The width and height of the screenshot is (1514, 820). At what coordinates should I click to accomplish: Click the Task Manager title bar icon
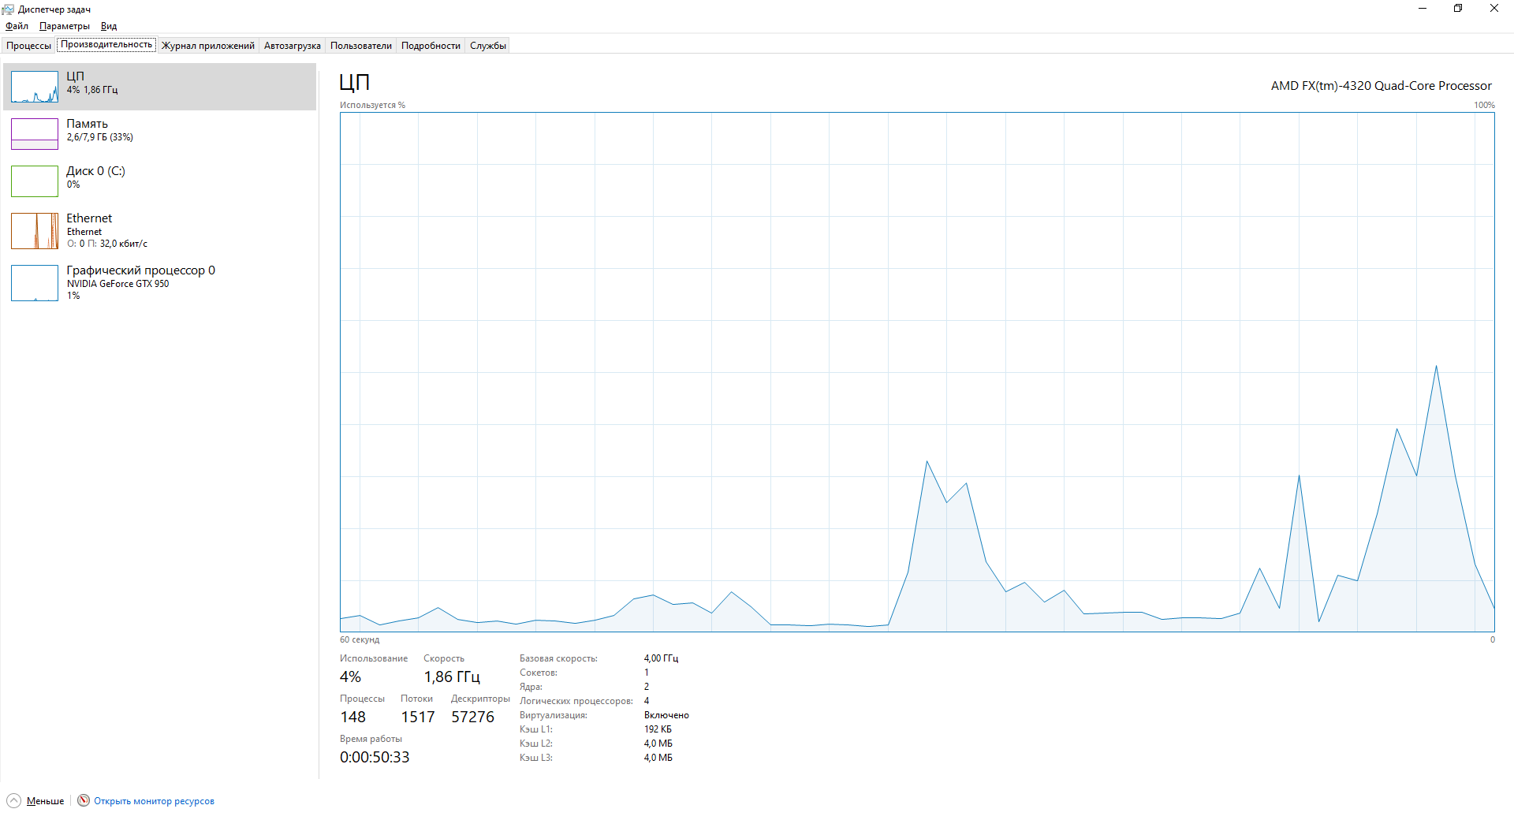8,9
